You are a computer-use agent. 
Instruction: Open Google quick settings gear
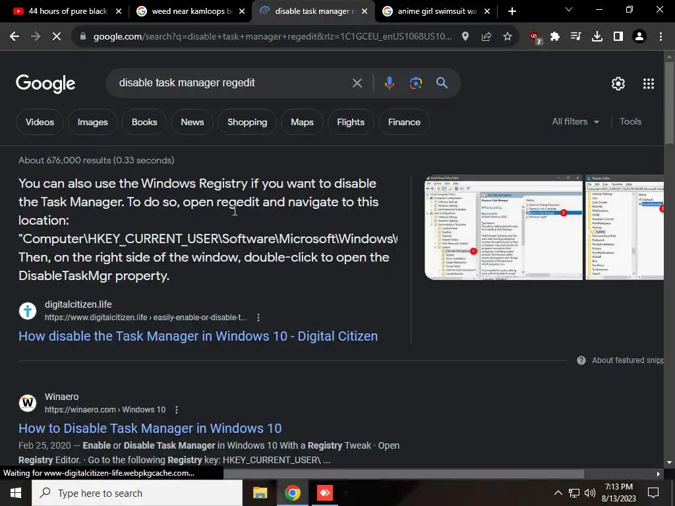(618, 84)
